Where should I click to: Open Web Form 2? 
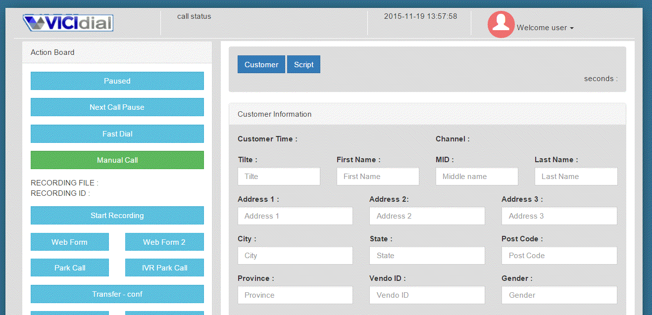pos(164,242)
